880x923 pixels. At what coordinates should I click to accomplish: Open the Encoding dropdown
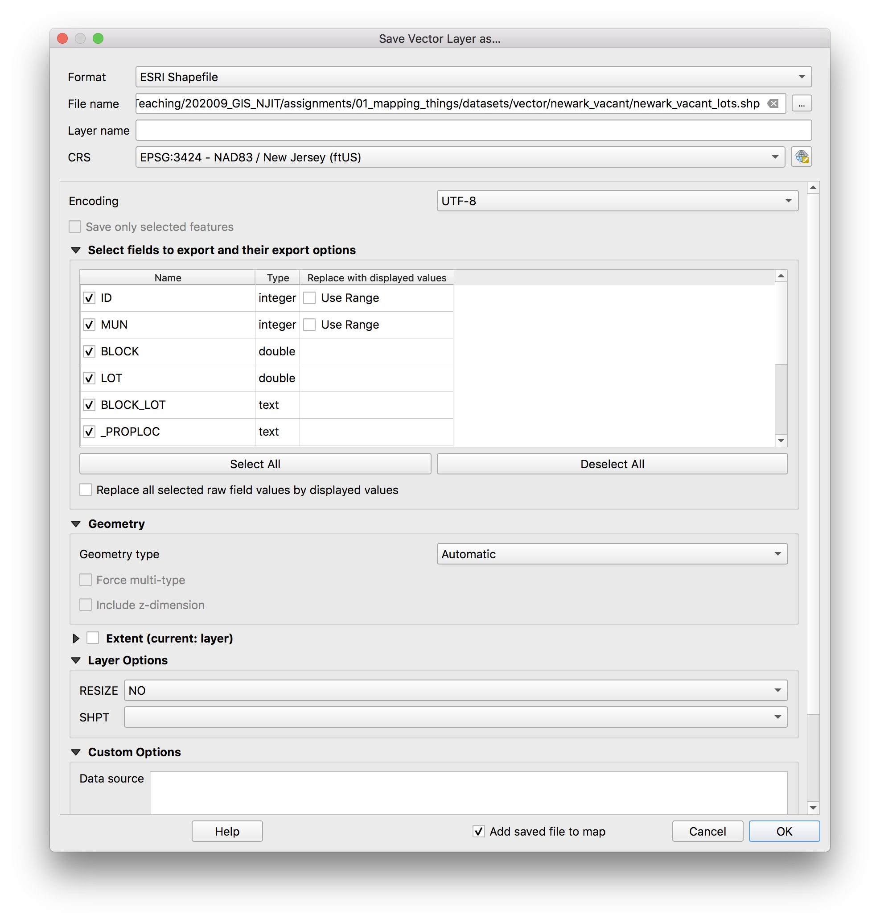tap(789, 200)
